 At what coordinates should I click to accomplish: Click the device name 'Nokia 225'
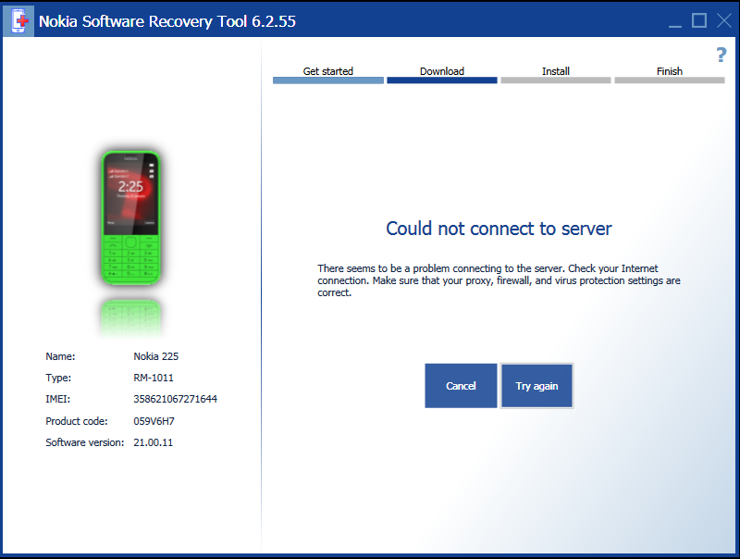point(155,356)
